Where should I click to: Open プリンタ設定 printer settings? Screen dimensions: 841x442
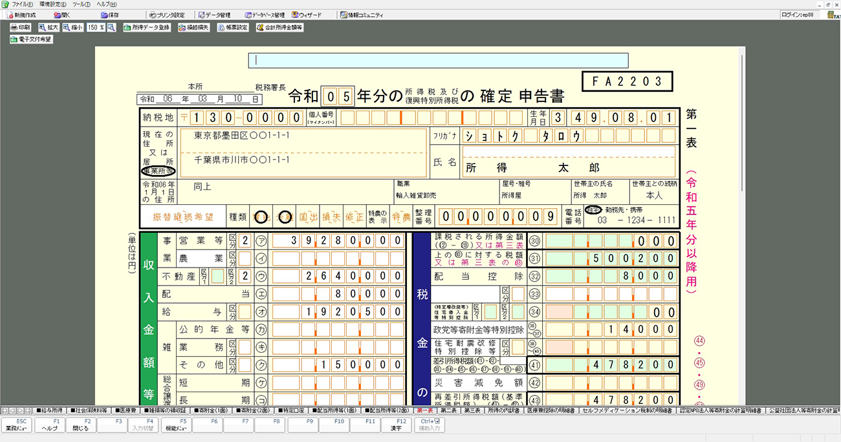166,15
